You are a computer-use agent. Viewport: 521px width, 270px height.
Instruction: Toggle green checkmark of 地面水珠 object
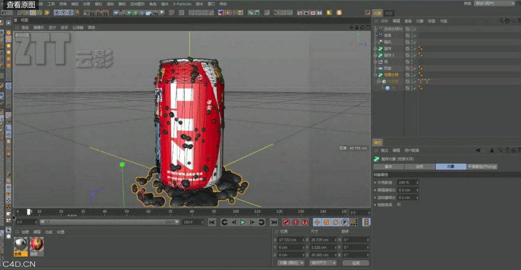[x=415, y=75]
